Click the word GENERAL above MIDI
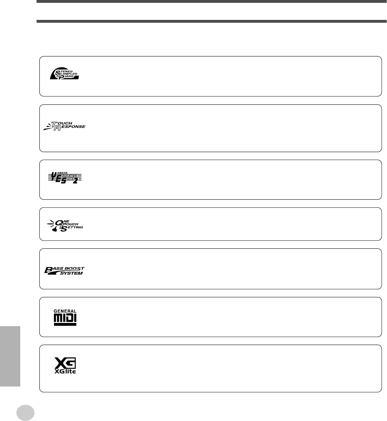Screen dimensions: 387x421 (x=65, y=311)
